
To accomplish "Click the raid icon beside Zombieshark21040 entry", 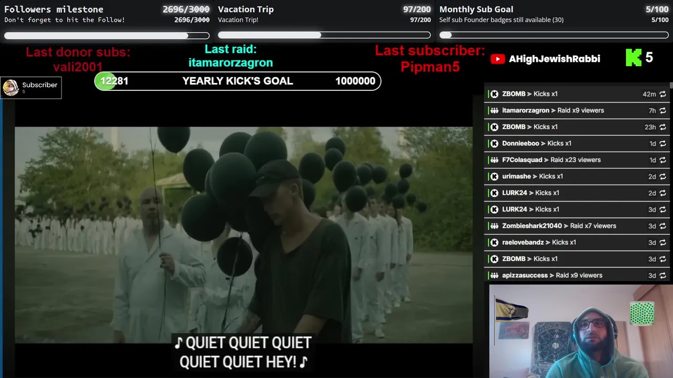I will click(x=494, y=226).
